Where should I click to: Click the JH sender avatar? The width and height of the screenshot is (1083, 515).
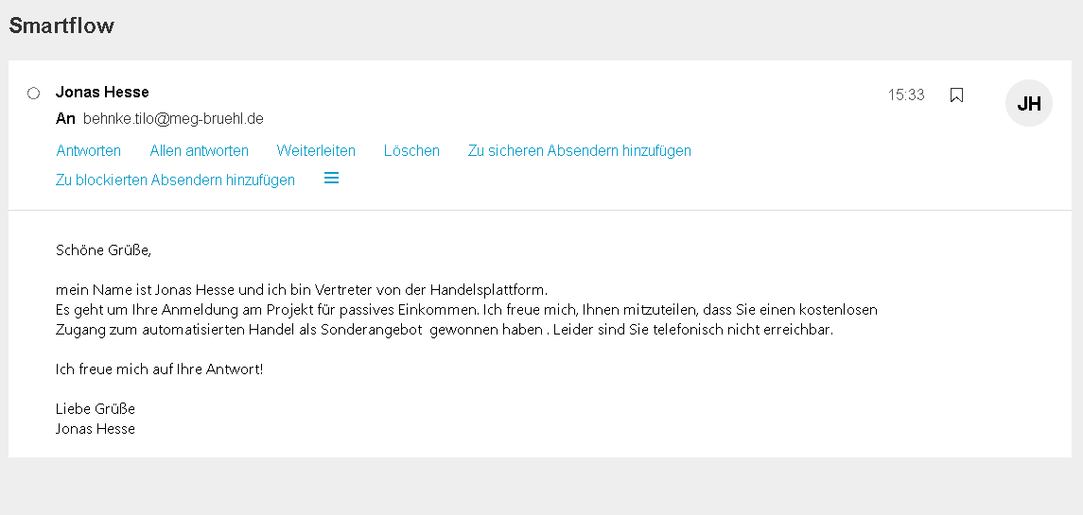coord(1028,103)
